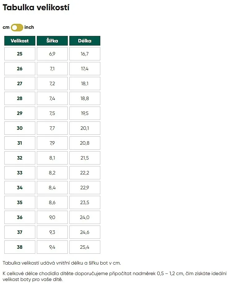Click size 28 cell
Screen dimensions: 230x285
pos(20,98)
